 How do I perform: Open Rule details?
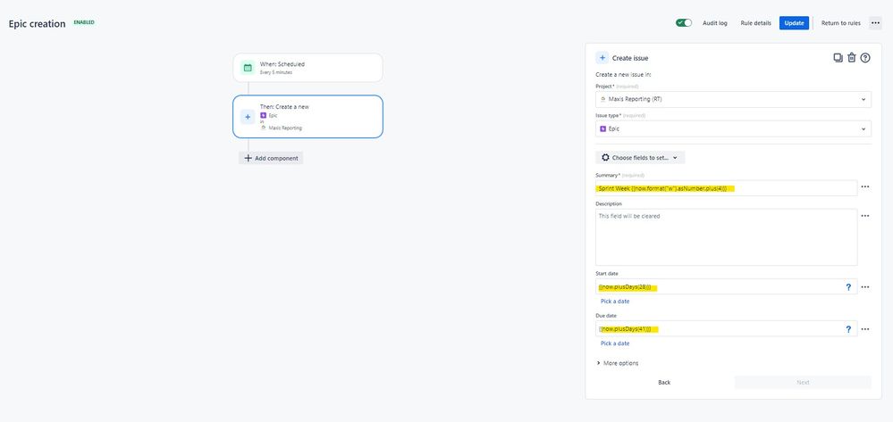click(x=755, y=23)
